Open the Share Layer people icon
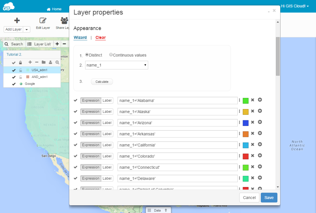Viewport: 316px width, 213px height. [x=64, y=20]
